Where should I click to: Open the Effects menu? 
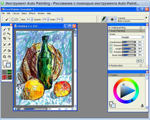coord(32,13)
